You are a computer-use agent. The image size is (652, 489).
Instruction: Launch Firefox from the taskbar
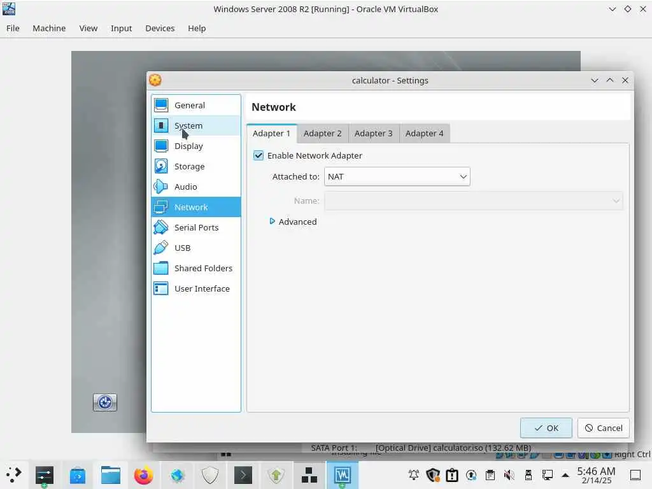(143, 475)
